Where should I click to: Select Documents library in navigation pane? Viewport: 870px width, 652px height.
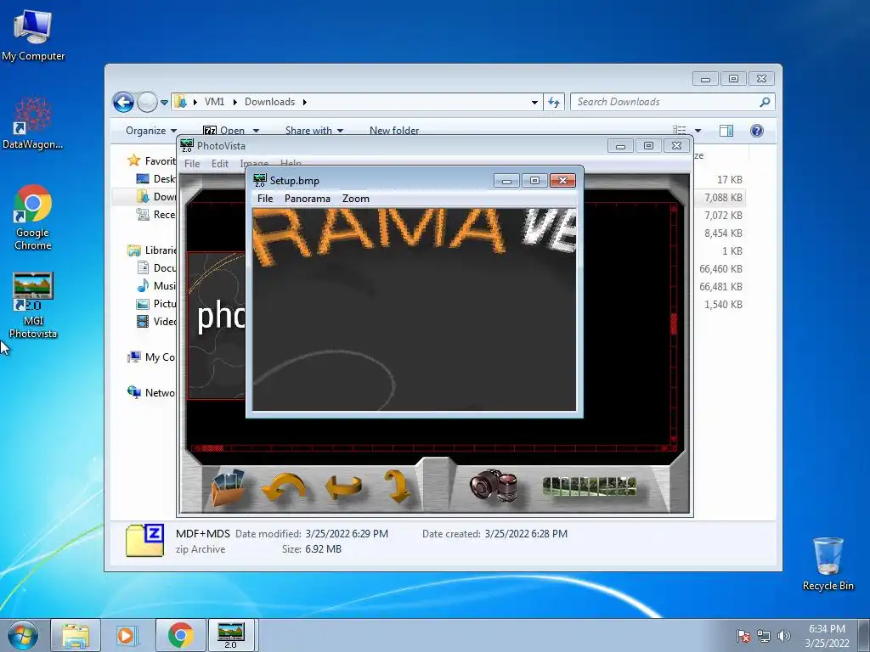[x=156, y=268]
